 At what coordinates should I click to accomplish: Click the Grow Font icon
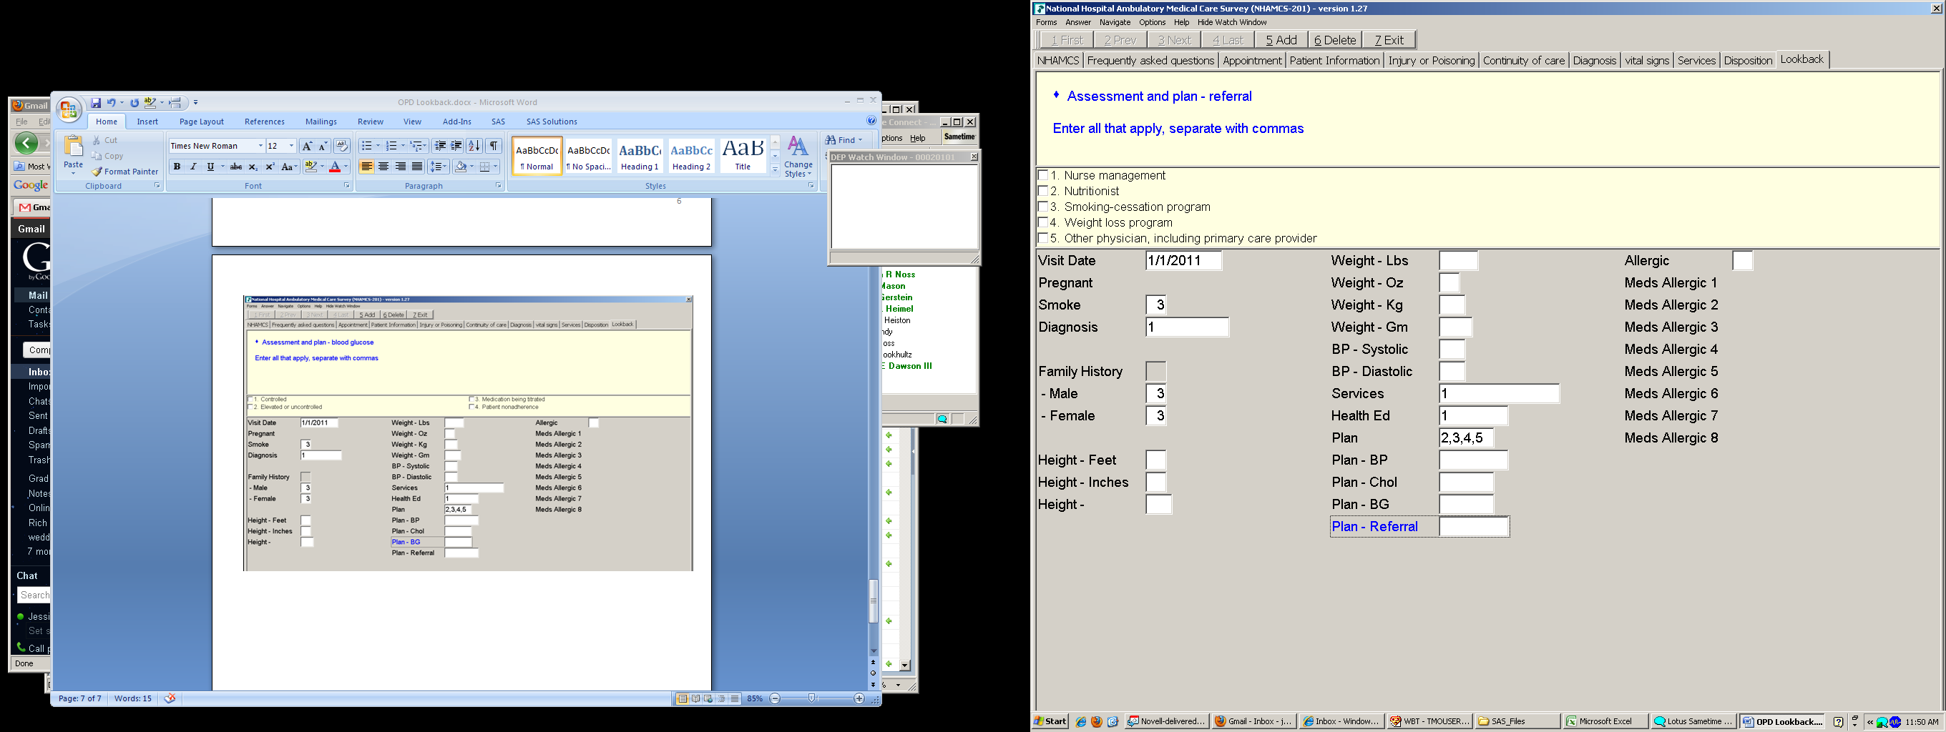(307, 146)
